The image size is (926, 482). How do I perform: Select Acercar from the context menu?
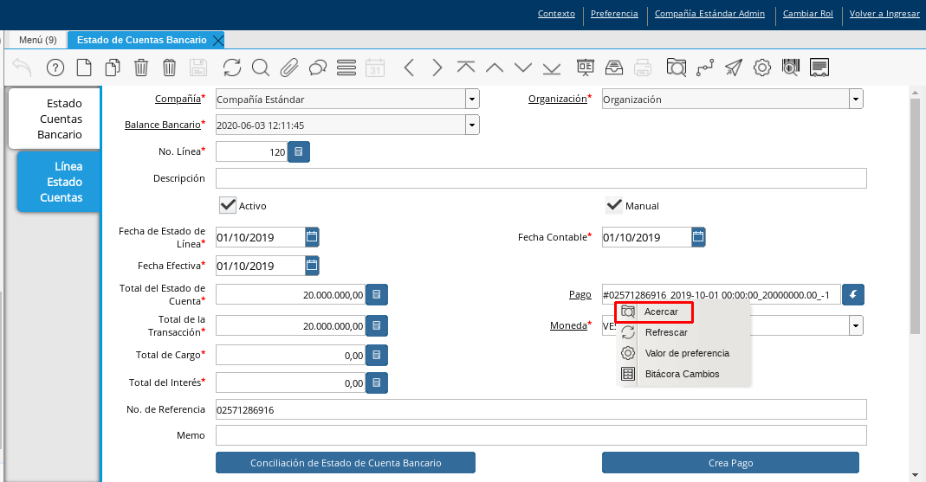pyautogui.click(x=661, y=312)
